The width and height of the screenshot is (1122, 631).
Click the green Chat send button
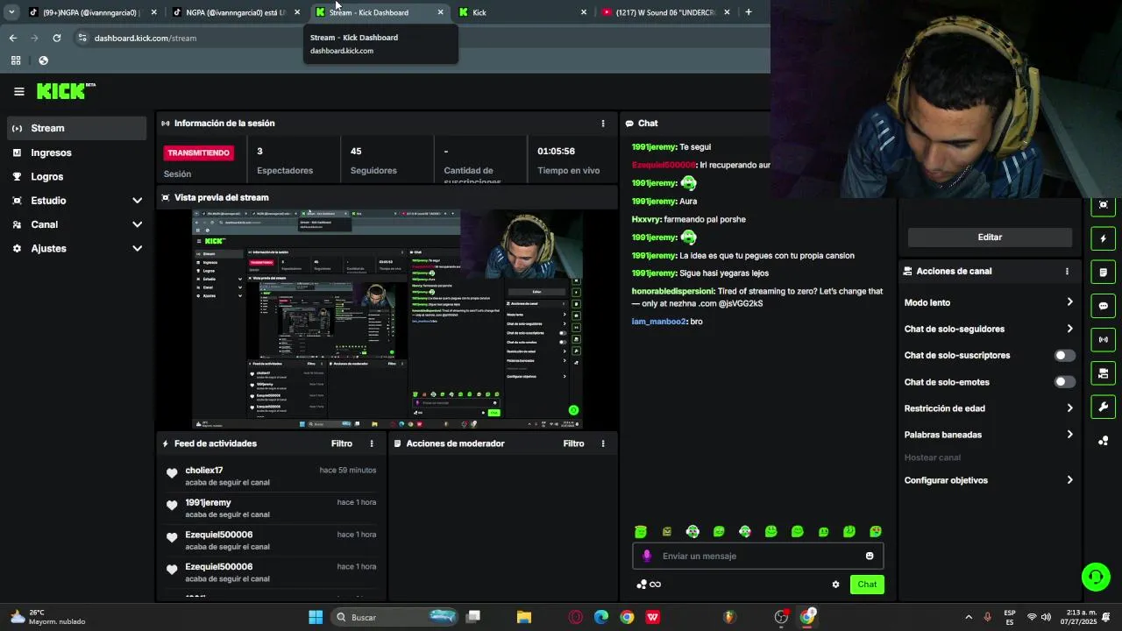(867, 585)
